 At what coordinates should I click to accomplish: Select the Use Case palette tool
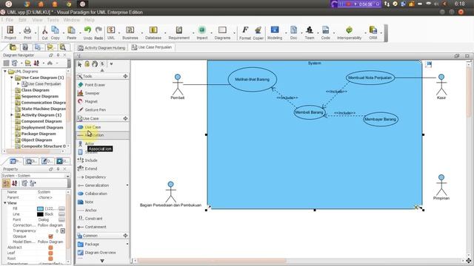coord(102,127)
